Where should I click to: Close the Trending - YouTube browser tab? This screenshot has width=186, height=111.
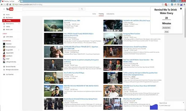[19, 1]
